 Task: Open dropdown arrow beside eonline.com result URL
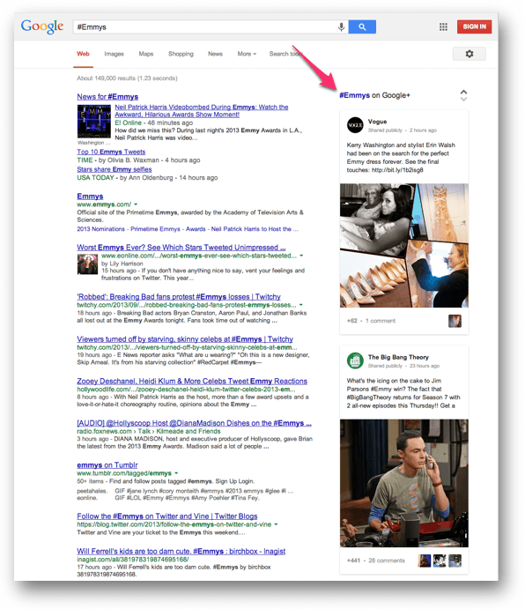tap(301, 256)
